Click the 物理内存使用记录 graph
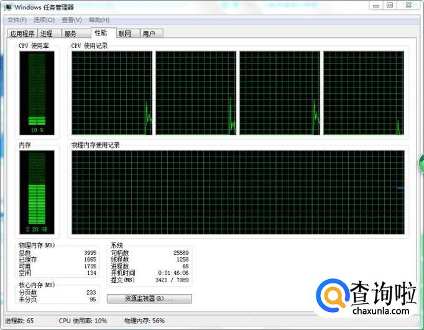424x330 pixels. pyautogui.click(x=238, y=192)
